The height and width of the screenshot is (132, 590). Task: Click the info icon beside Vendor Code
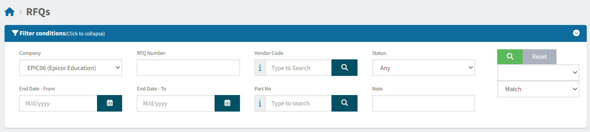[260, 68]
